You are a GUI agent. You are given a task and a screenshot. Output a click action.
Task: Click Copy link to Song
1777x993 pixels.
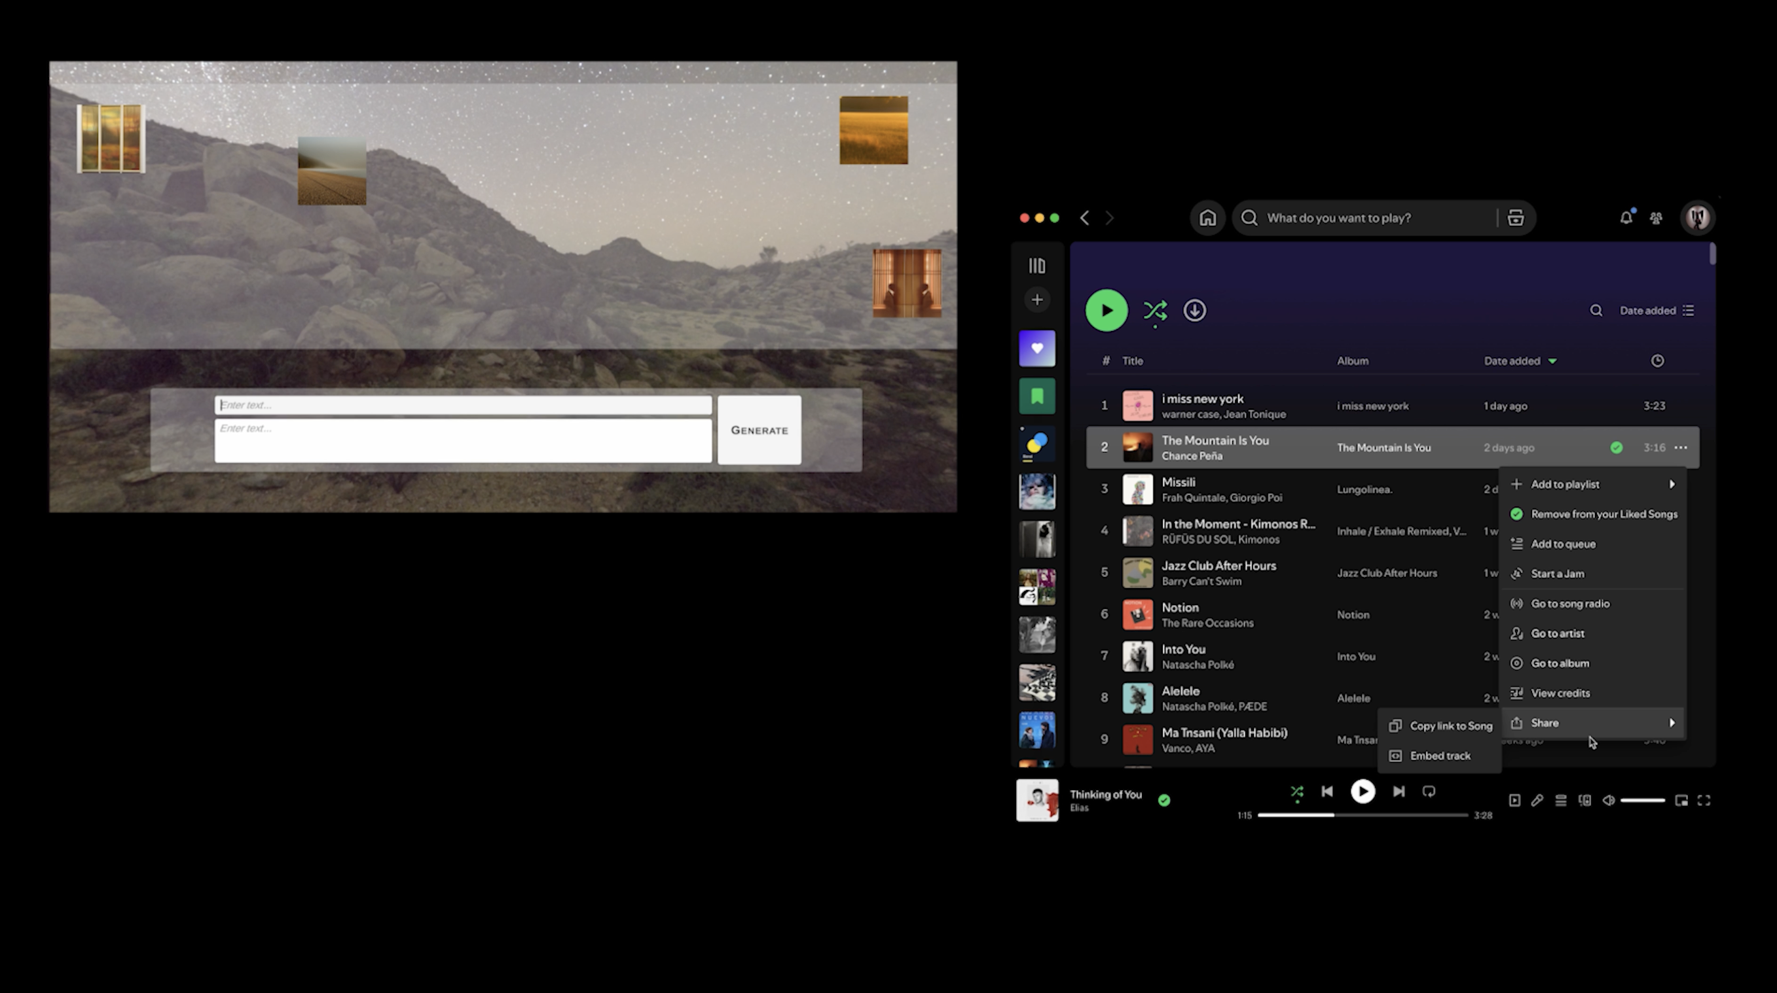click(x=1440, y=725)
